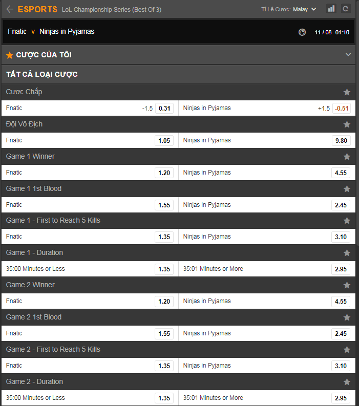Star the Game 1 1st Blood market

[x=347, y=189]
